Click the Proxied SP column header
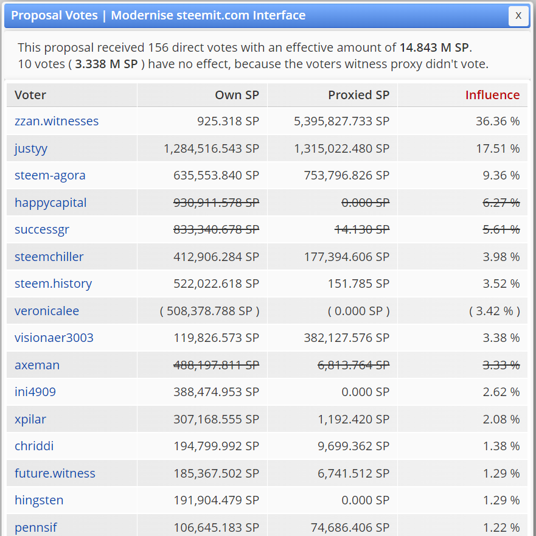 click(x=358, y=95)
